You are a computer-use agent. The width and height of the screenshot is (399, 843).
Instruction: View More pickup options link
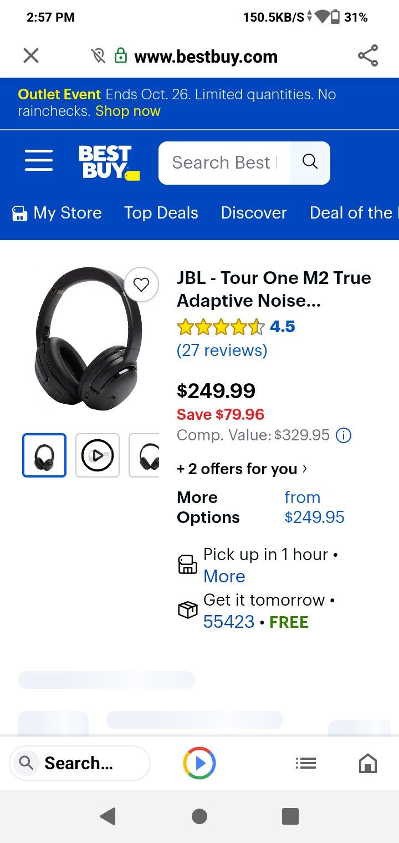(224, 576)
